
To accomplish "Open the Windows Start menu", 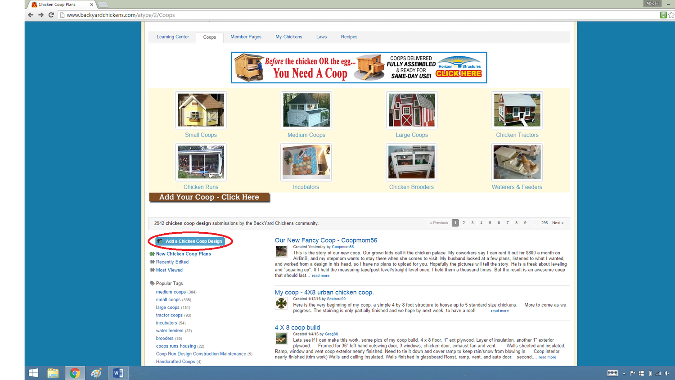I will coord(33,373).
